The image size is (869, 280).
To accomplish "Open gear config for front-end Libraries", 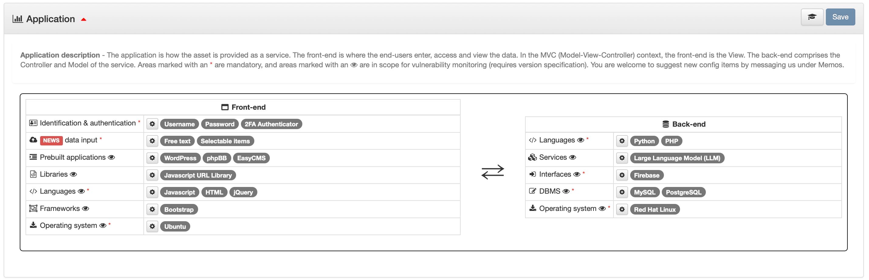I will (152, 175).
